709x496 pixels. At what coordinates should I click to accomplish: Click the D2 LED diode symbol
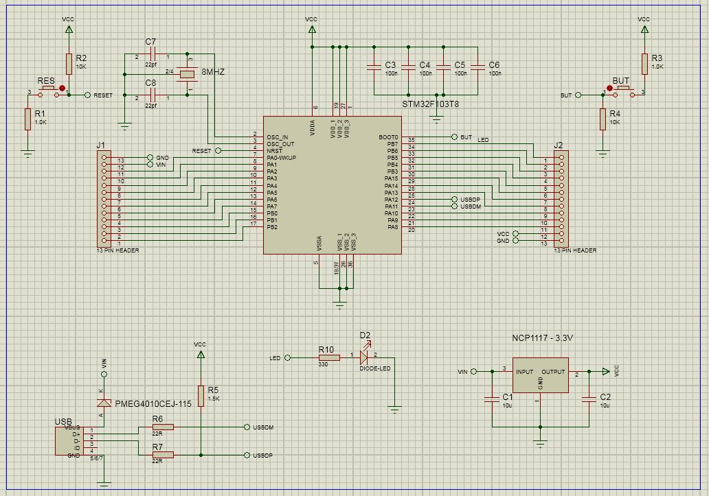(364, 357)
